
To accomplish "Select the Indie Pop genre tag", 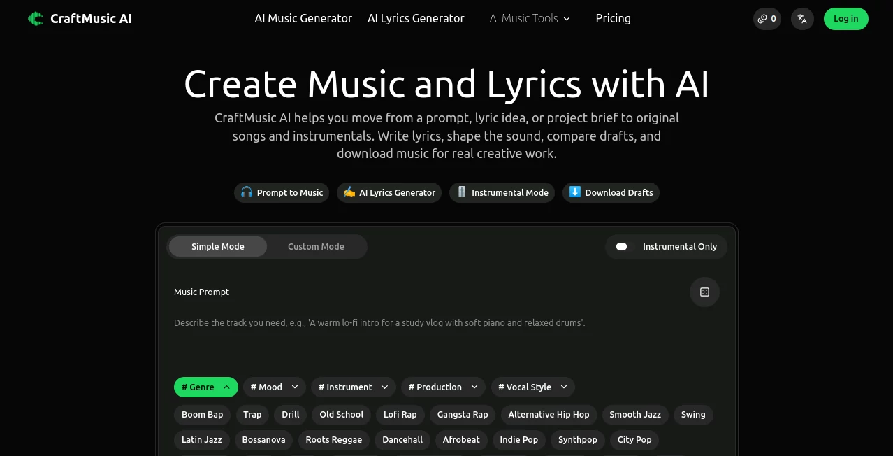I will click(519, 440).
